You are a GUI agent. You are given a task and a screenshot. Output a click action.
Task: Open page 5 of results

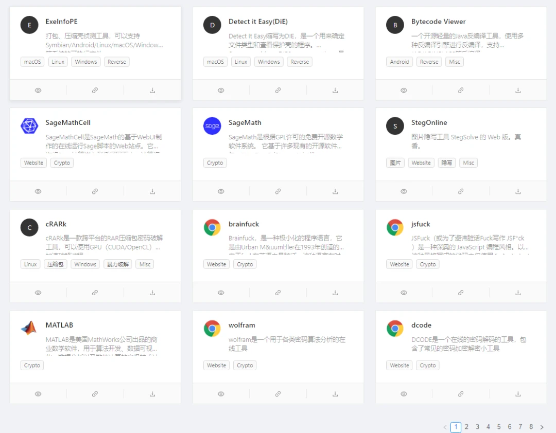tap(499, 427)
